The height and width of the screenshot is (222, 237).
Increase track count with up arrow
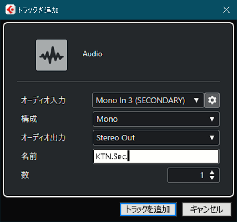tap(212, 172)
